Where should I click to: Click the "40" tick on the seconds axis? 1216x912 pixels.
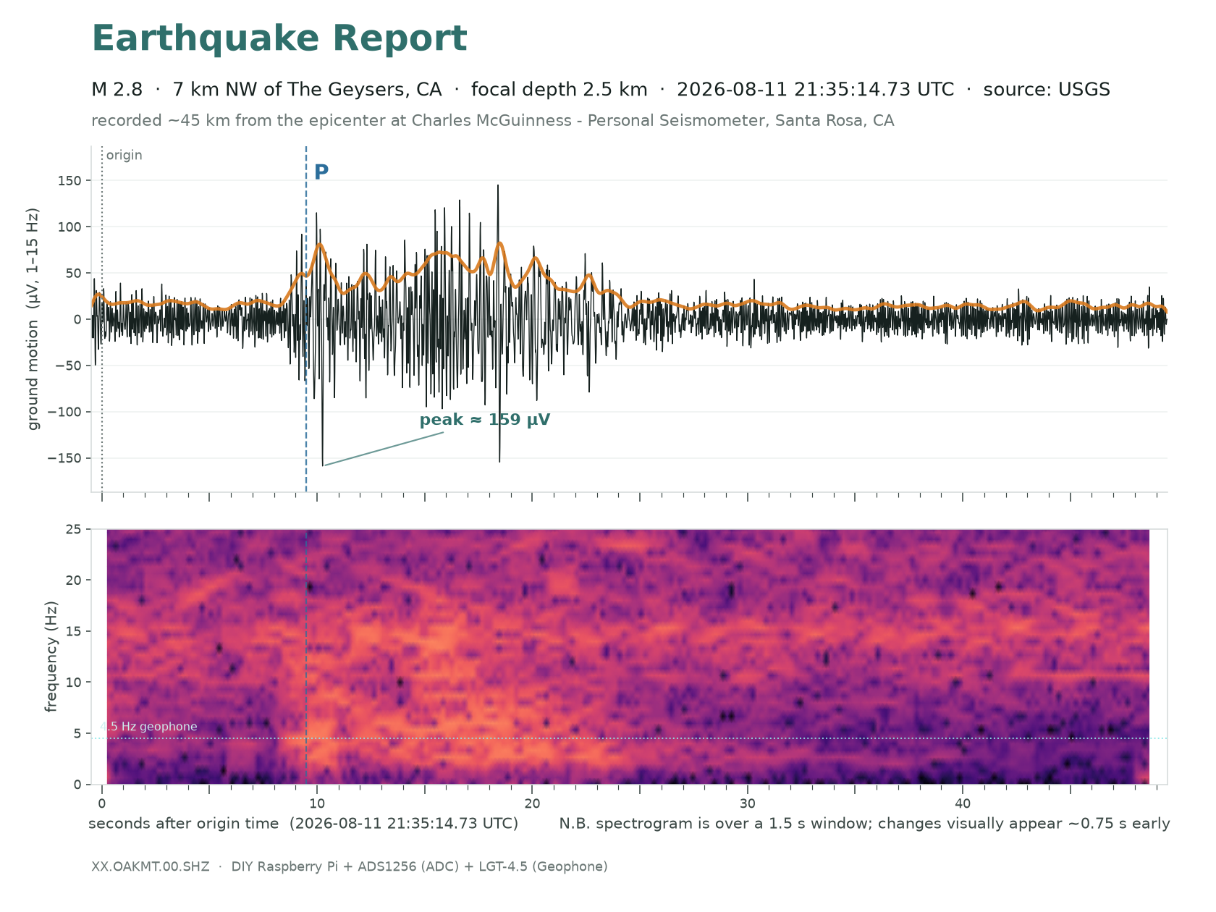point(963,804)
